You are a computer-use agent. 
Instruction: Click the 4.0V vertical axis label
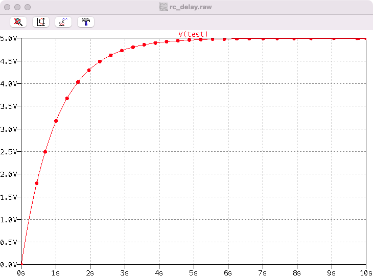[8, 84]
